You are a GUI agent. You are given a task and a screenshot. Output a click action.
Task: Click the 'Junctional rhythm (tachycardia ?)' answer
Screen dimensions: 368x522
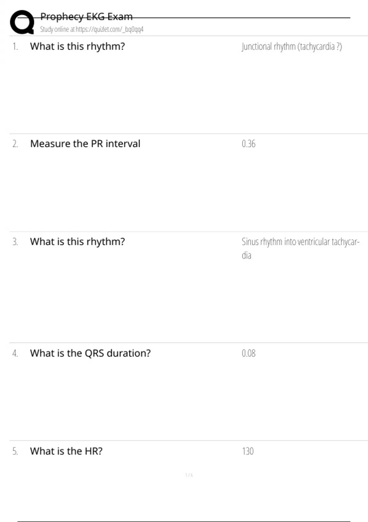click(x=292, y=47)
